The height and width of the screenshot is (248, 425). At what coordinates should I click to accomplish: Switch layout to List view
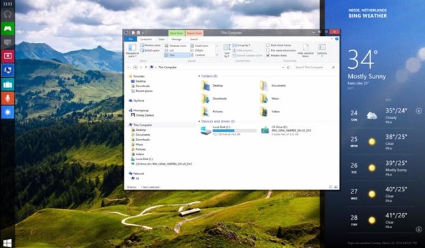point(170,50)
